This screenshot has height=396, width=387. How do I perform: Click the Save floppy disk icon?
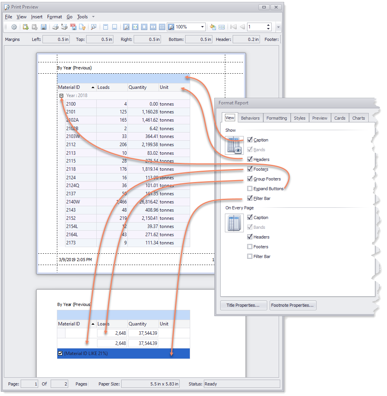click(x=44, y=27)
